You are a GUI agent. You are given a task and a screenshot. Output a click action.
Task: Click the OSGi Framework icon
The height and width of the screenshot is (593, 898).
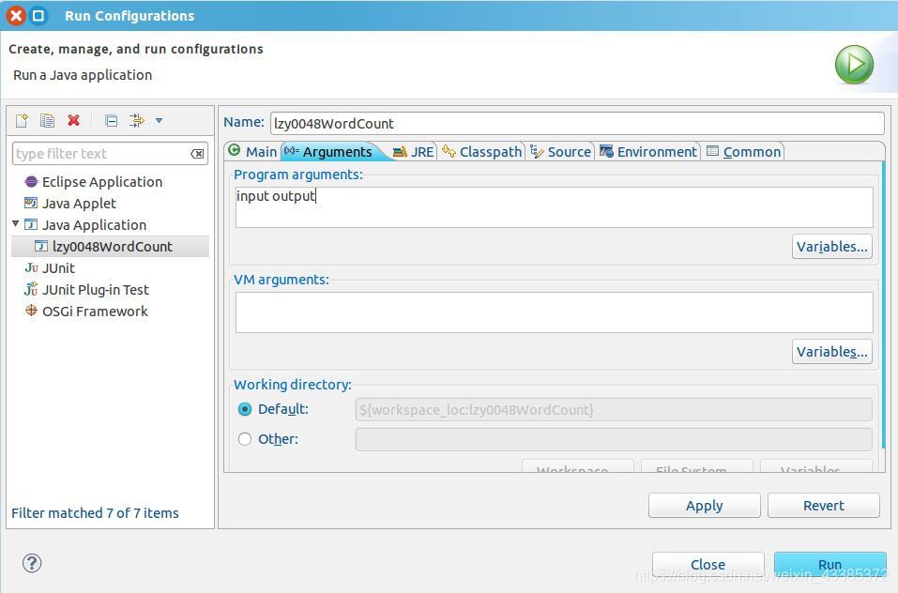(x=31, y=311)
